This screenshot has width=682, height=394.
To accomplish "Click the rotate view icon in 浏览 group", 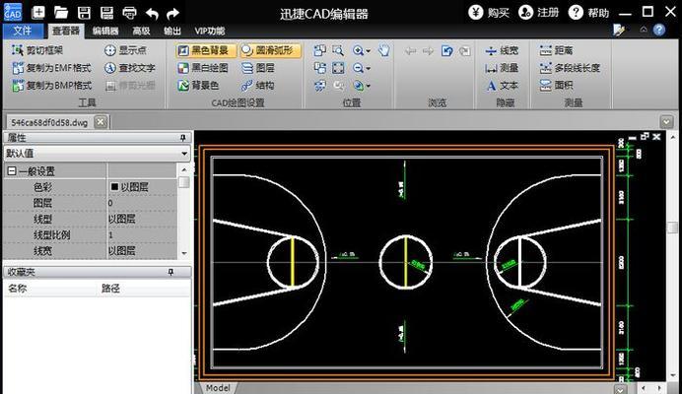I will (446, 51).
